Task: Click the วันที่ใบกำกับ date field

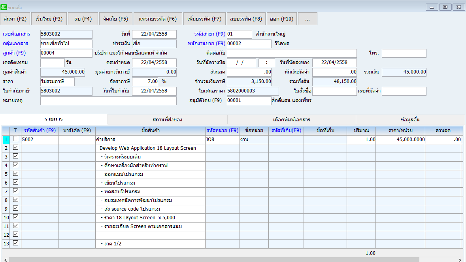Action: tap(154, 91)
